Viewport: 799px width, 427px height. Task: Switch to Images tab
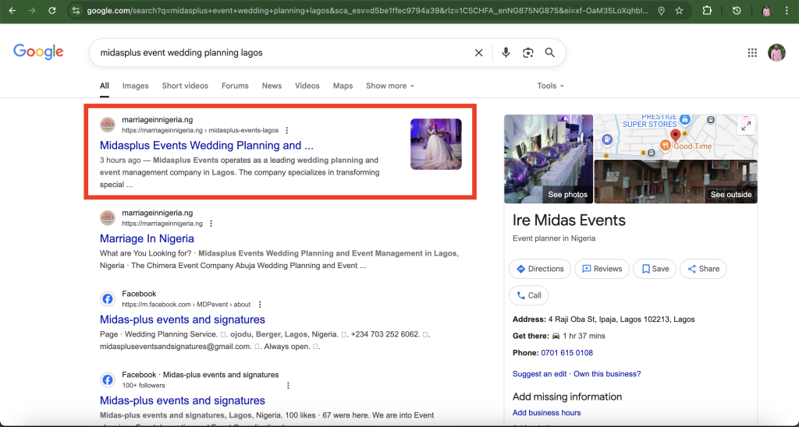coord(136,86)
